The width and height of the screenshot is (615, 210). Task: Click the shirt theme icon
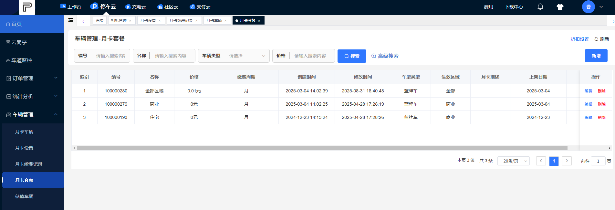[560, 7]
